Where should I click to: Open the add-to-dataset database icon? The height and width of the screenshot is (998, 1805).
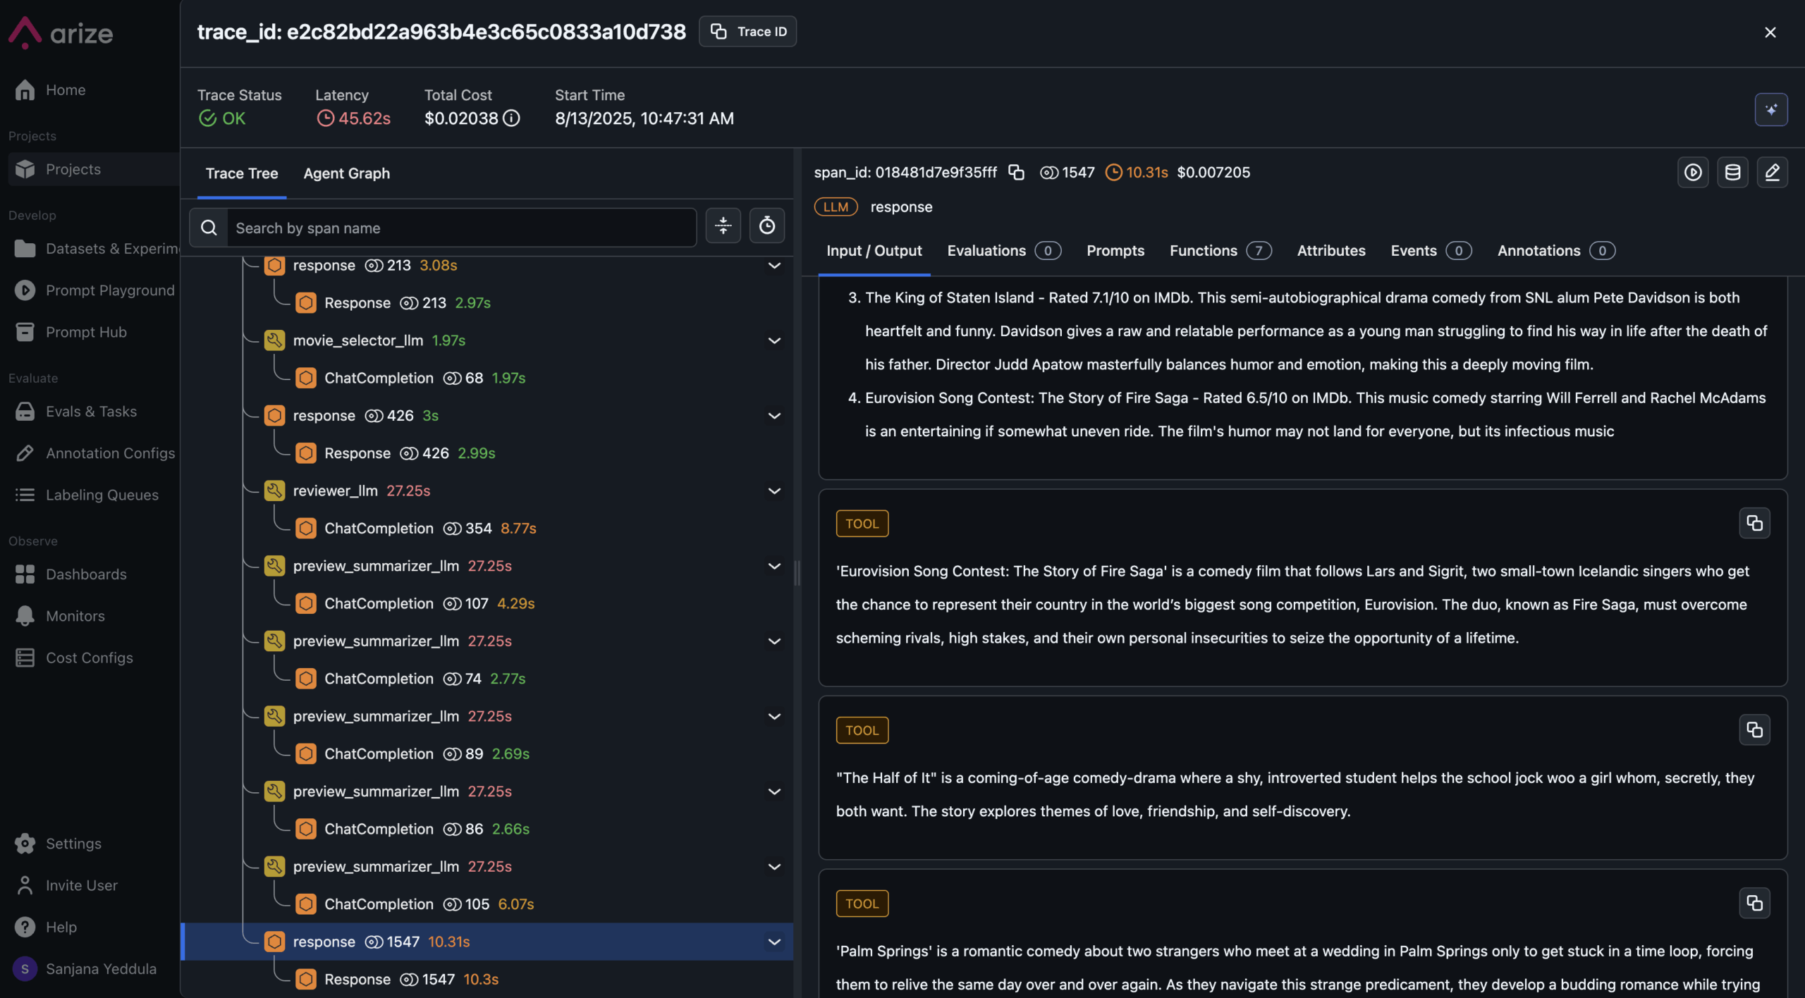click(1732, 172)
